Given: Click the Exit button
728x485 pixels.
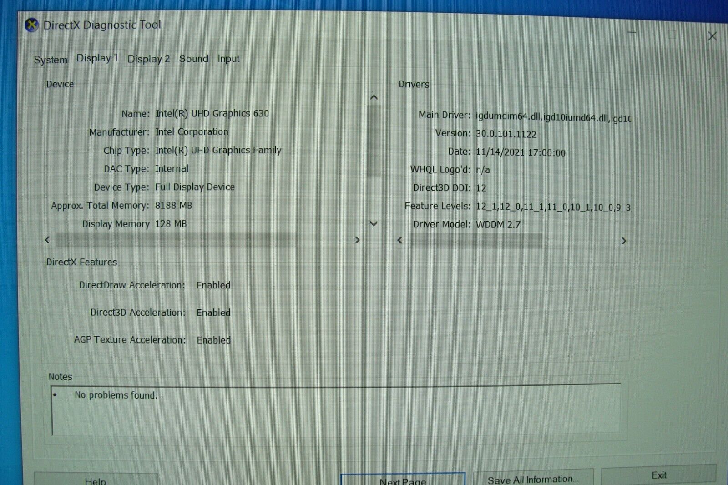Looking at the screenshot, I should tap(659, 475).
